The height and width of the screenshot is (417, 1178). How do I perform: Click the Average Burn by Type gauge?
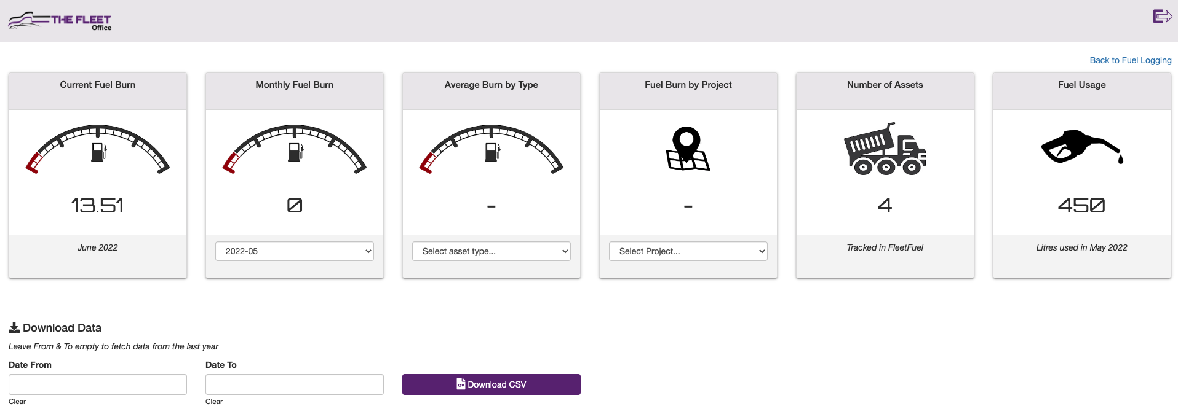[x=491, y=150]
